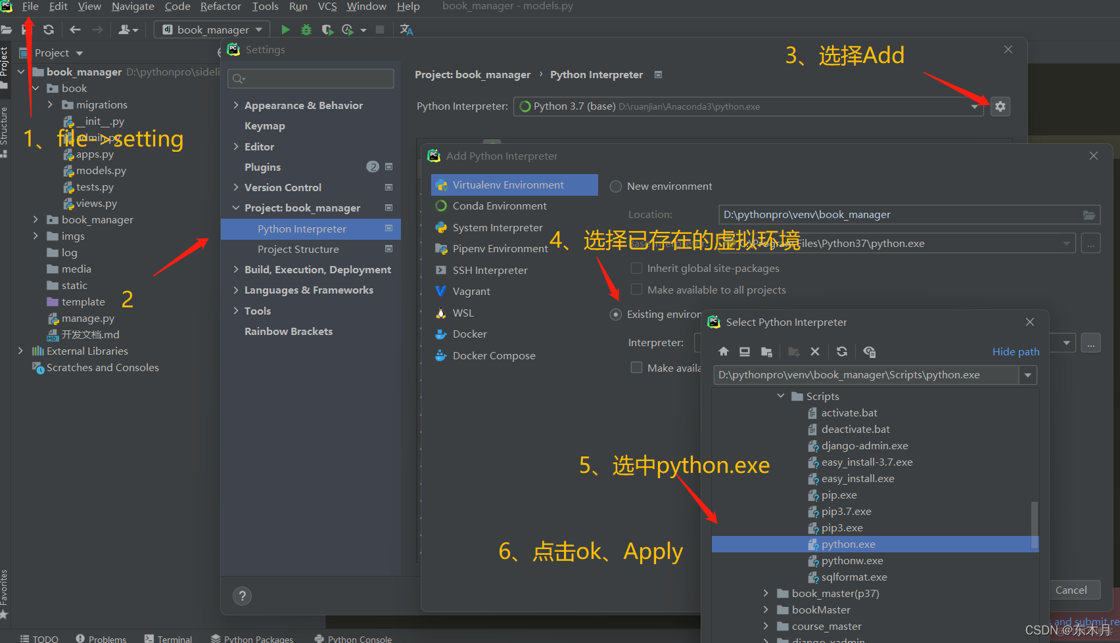Expand the migrations folder in project tree
Viewport: 1120px width, 643px height.
pos(50,104)
